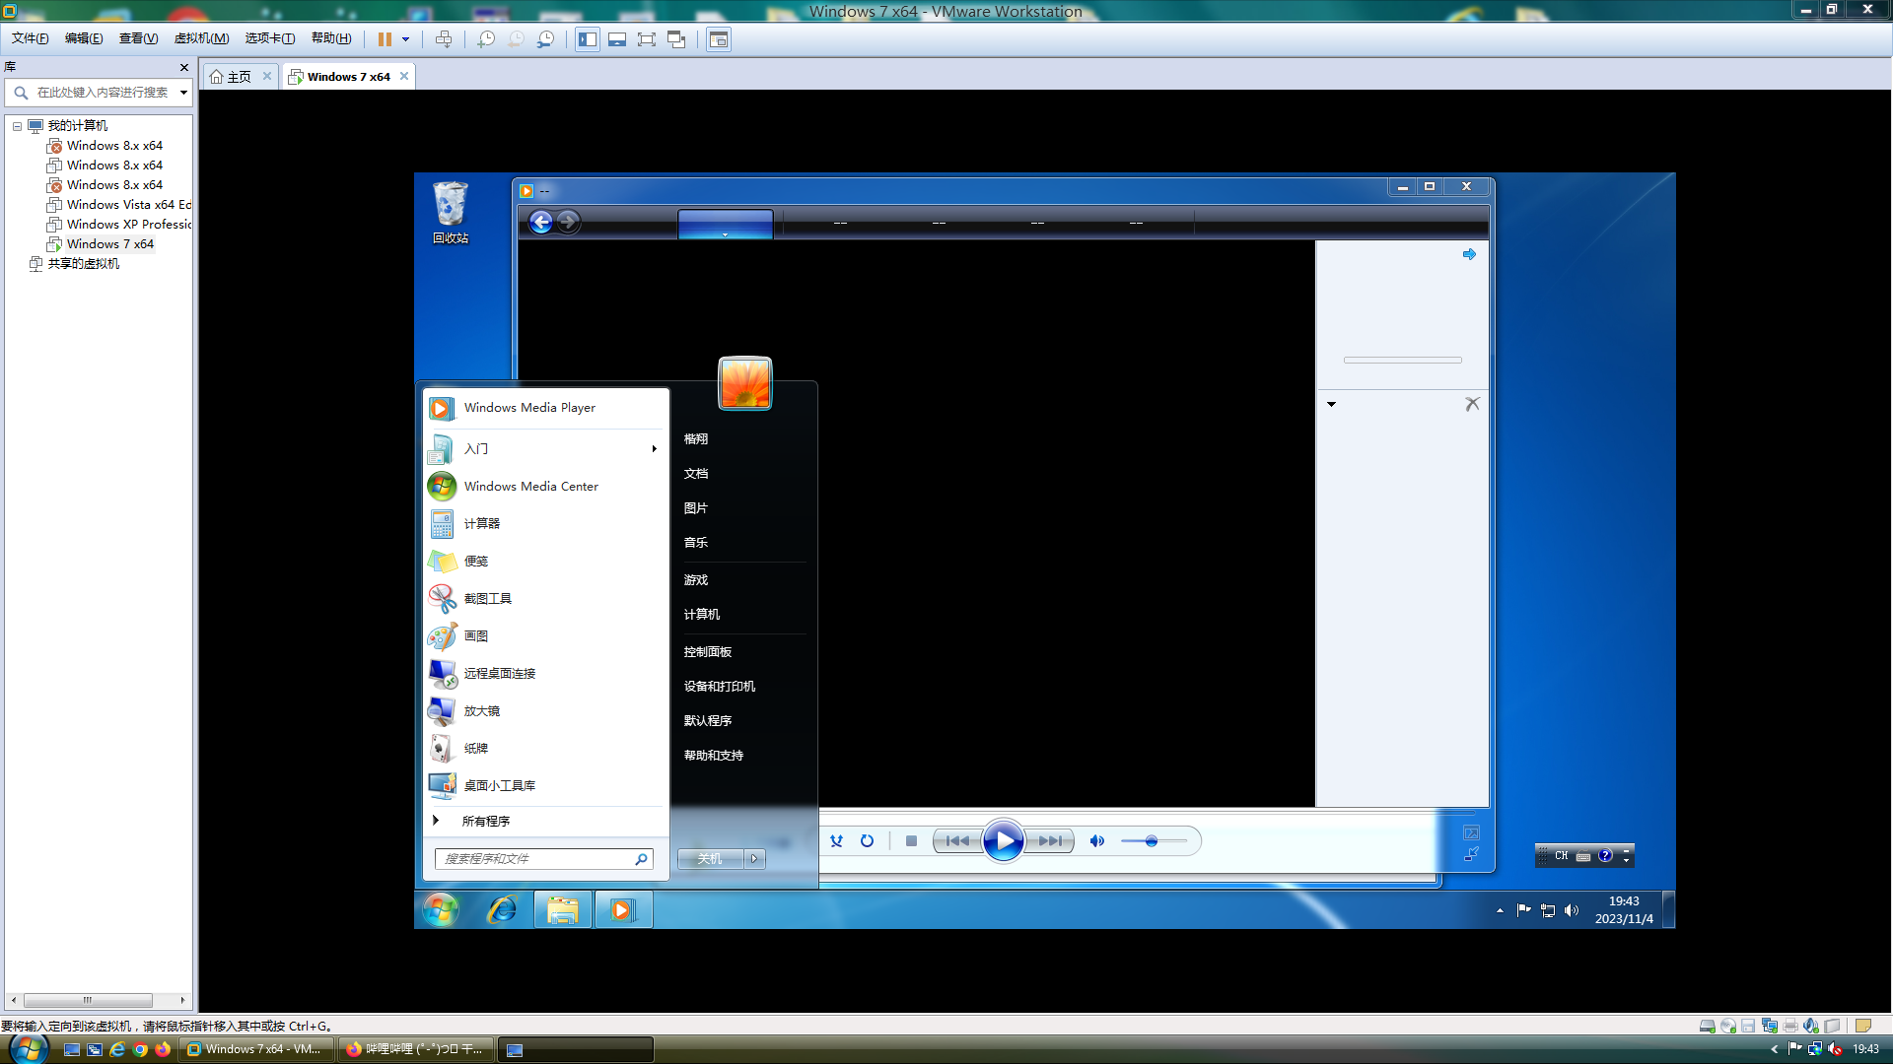Screen dimensions: 1893x1064
Task: Click the previous track button
Action: pyautogui.click(x=956, y=841)
